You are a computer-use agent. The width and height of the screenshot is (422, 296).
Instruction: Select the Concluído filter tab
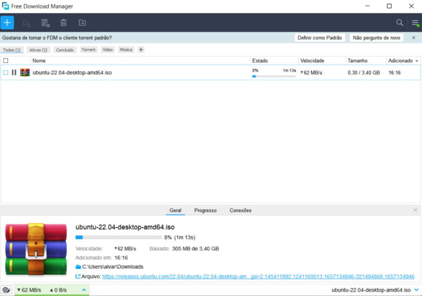65,50
